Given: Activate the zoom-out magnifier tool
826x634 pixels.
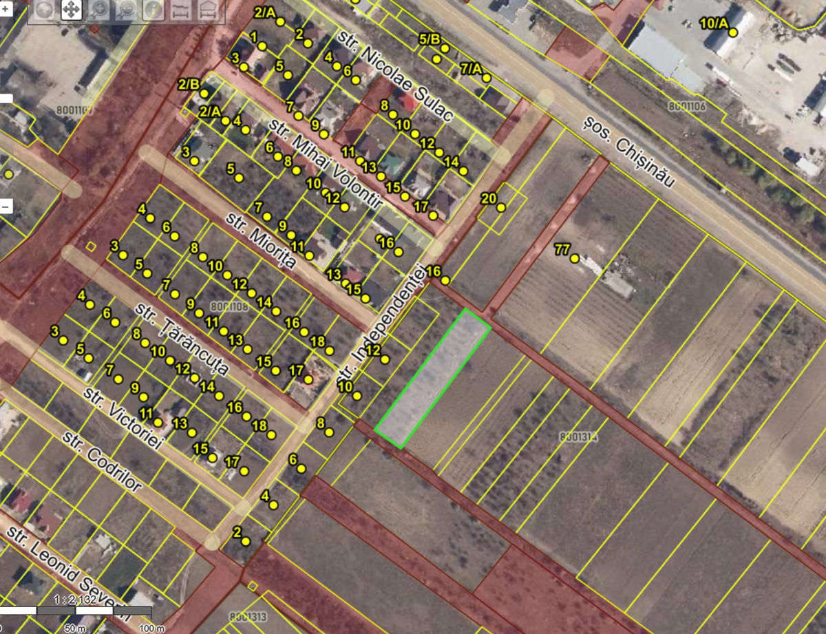Looking at the screenshot, I should (126, 9).
